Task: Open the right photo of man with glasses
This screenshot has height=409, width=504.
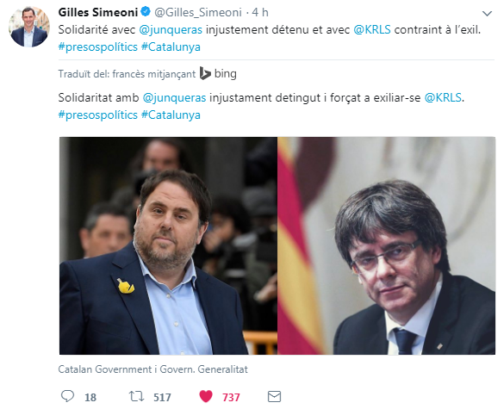Action: point(387,245)
